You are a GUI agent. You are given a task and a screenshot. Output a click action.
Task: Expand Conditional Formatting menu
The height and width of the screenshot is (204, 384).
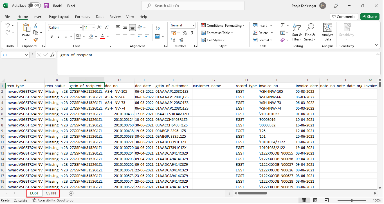[223, 26]
